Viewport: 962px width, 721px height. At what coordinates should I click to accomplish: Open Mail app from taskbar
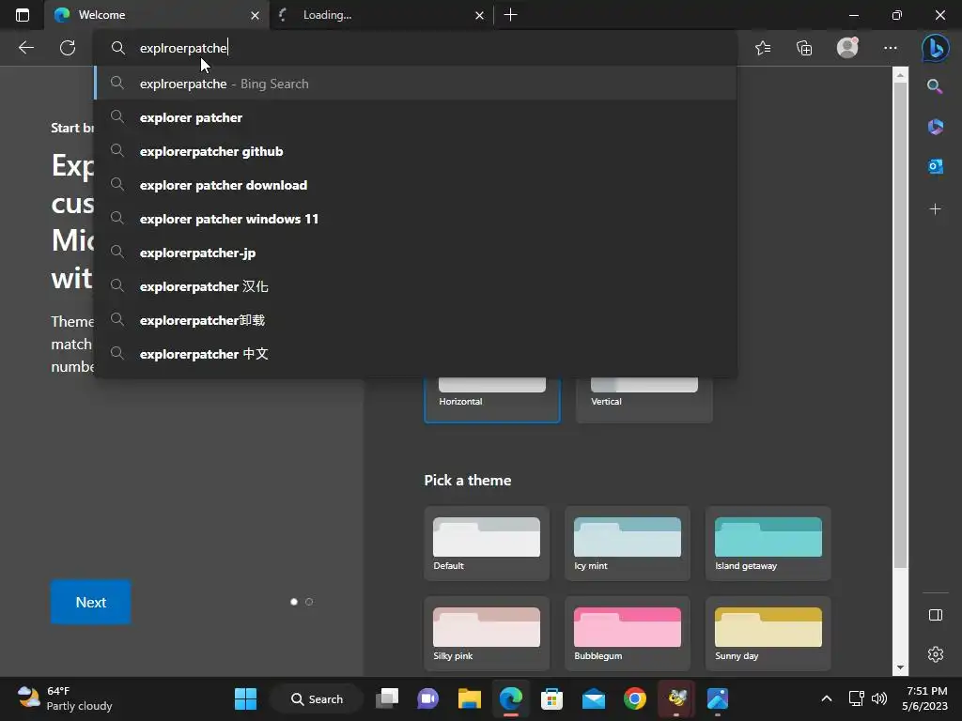(x=594, y=698)
